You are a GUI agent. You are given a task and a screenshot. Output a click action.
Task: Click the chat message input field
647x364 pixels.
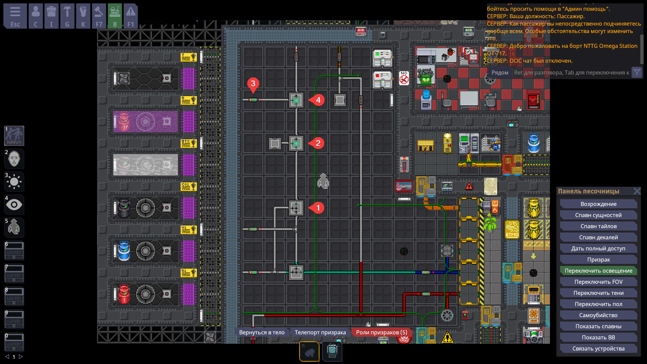(x=571, y=72)
